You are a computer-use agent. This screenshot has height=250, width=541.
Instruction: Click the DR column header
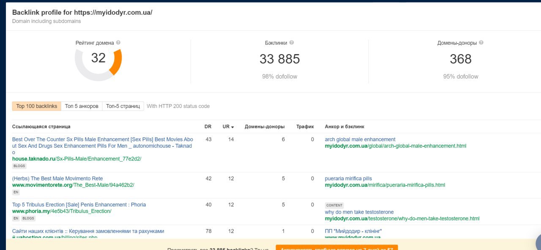pos(208,126)
